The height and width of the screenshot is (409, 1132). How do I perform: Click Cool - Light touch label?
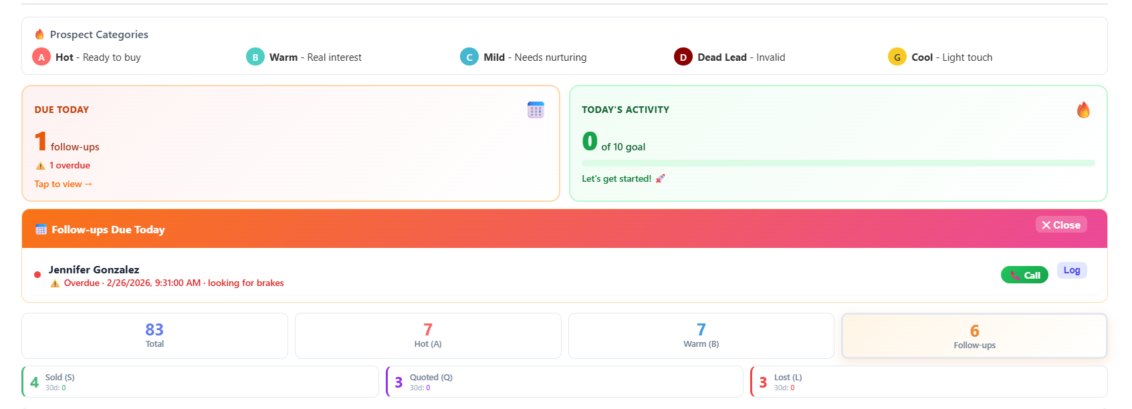(x=952, y=57)
